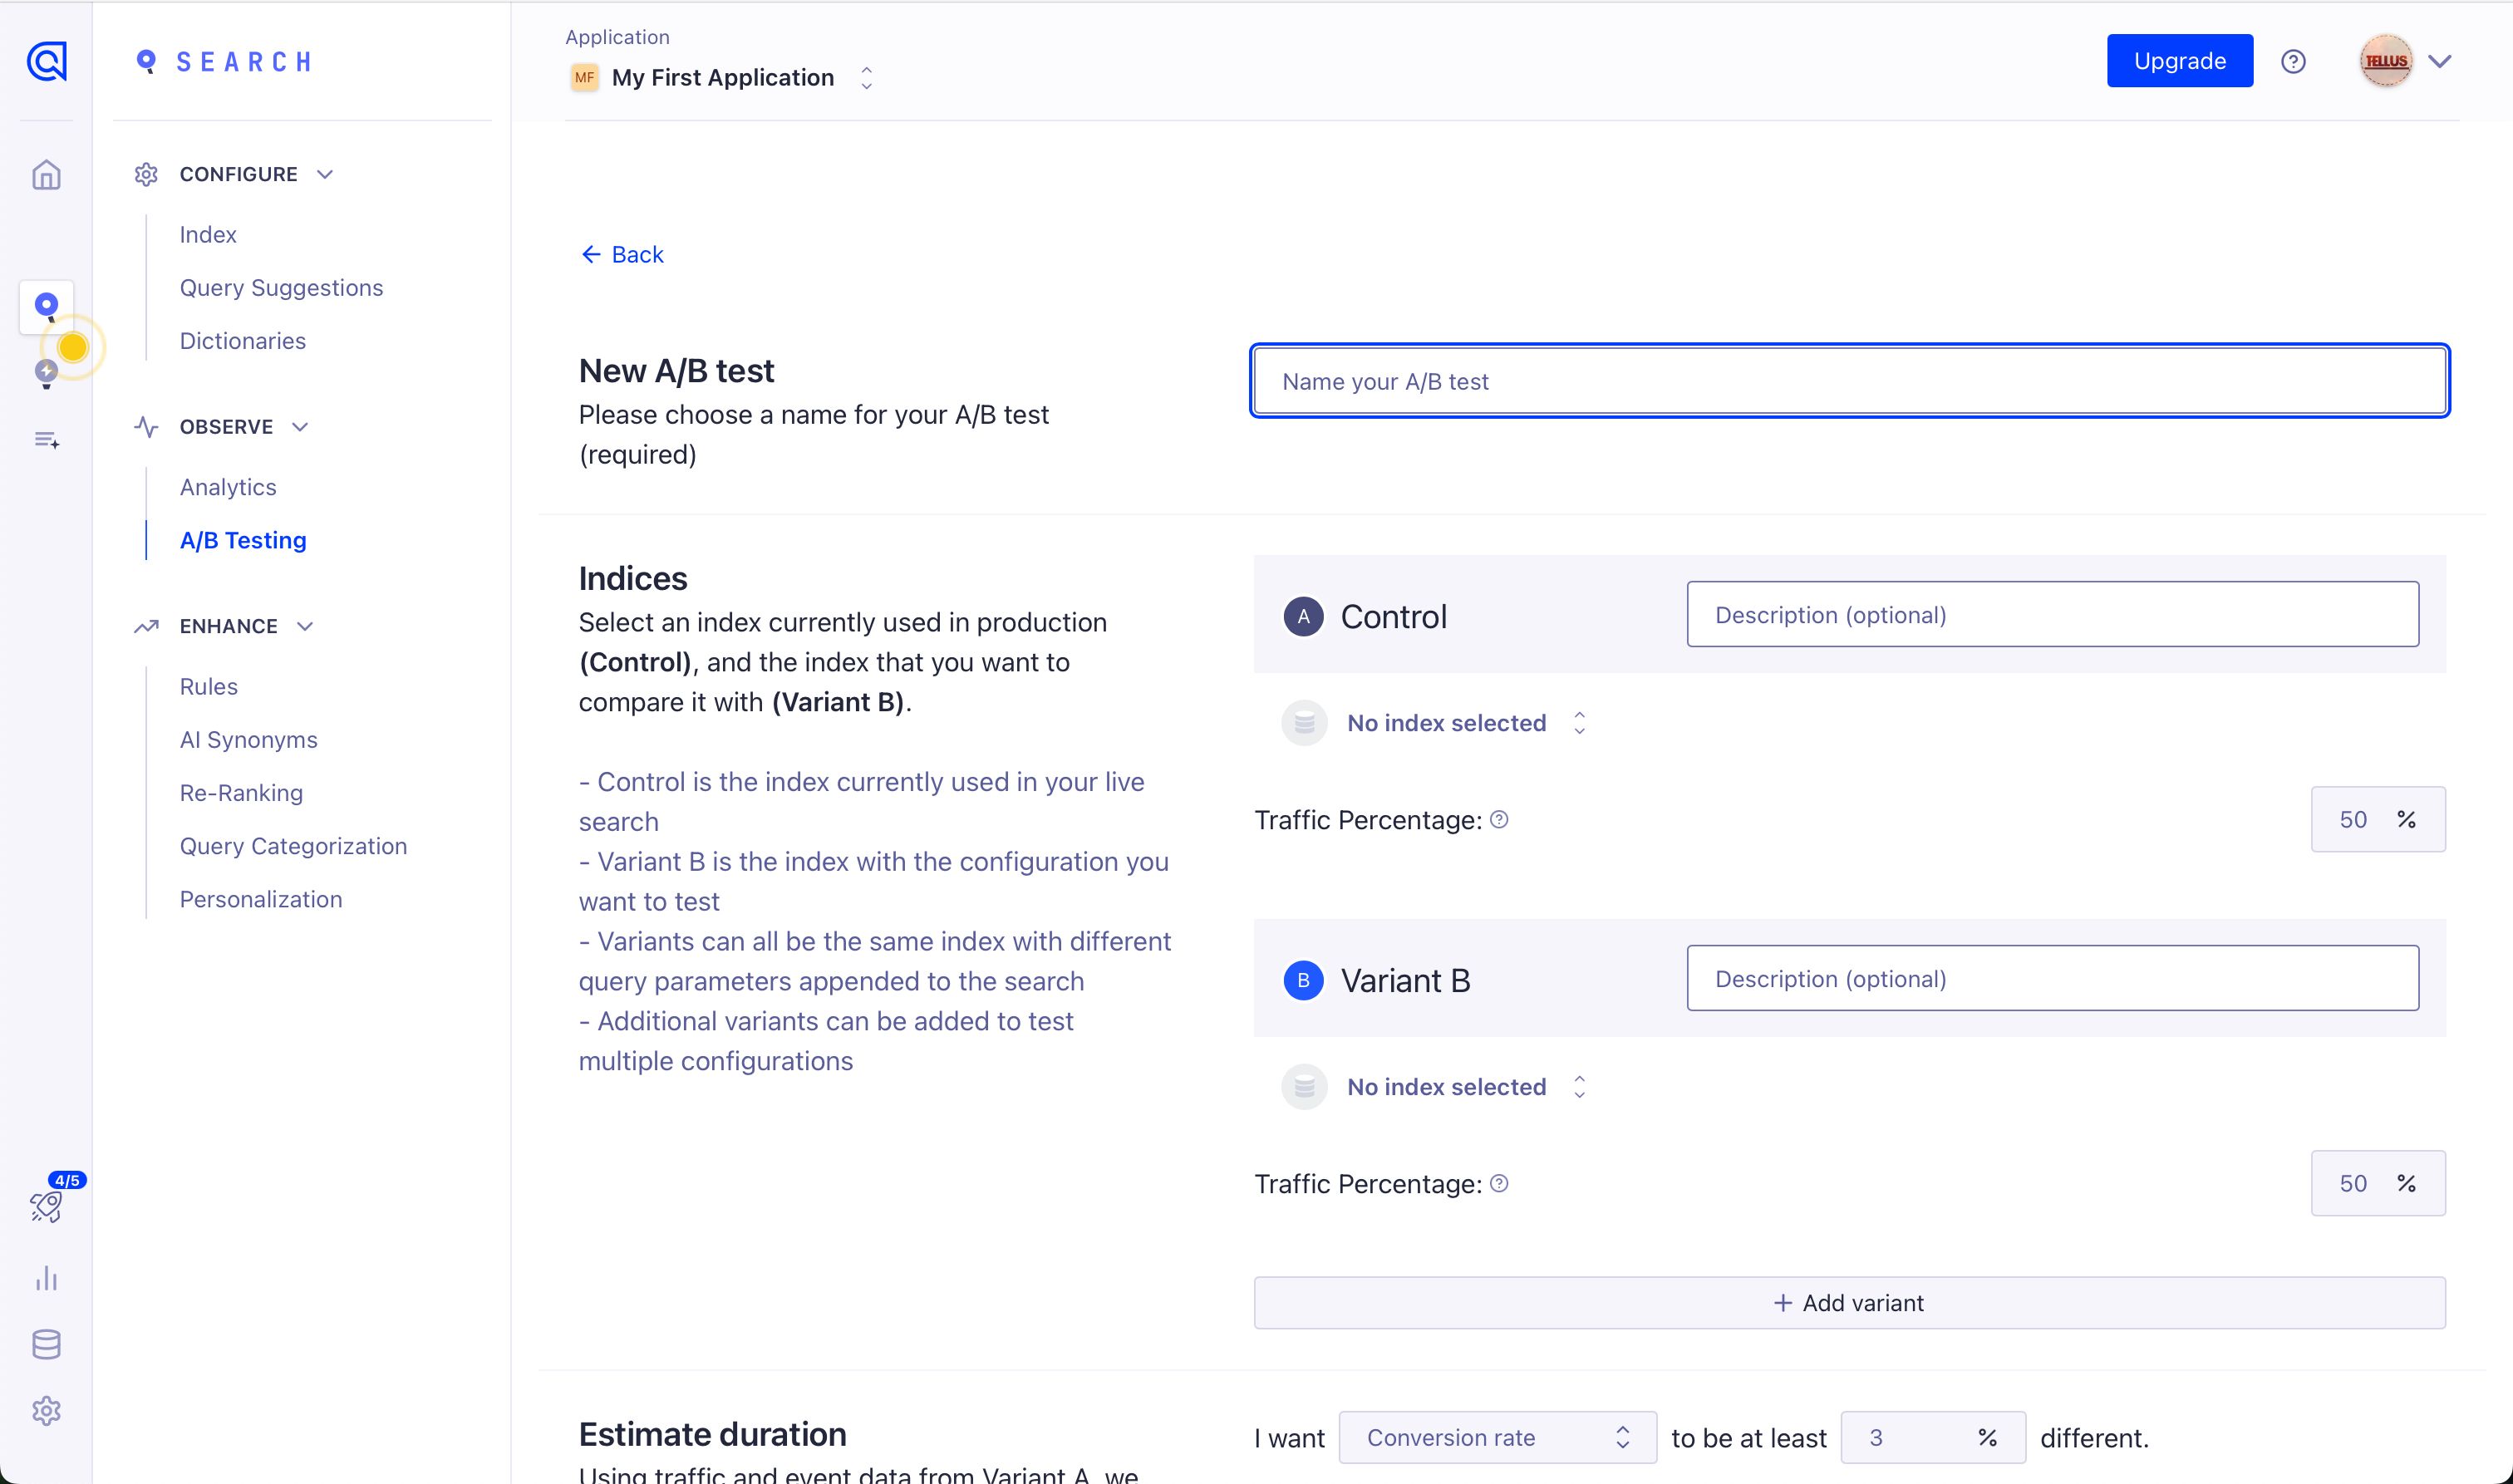Image resolution: width=2513 pixels, height=1484 pixels.
Task: Go to Analytics in sidebar
Action: click(228, 487)
